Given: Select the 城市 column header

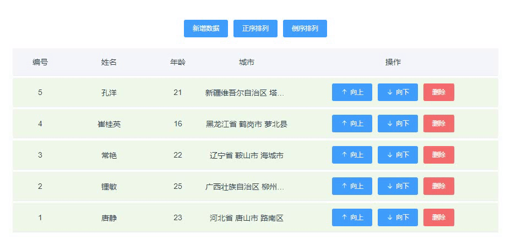Looking at the screenshot, I should click(x=246, y=62).
